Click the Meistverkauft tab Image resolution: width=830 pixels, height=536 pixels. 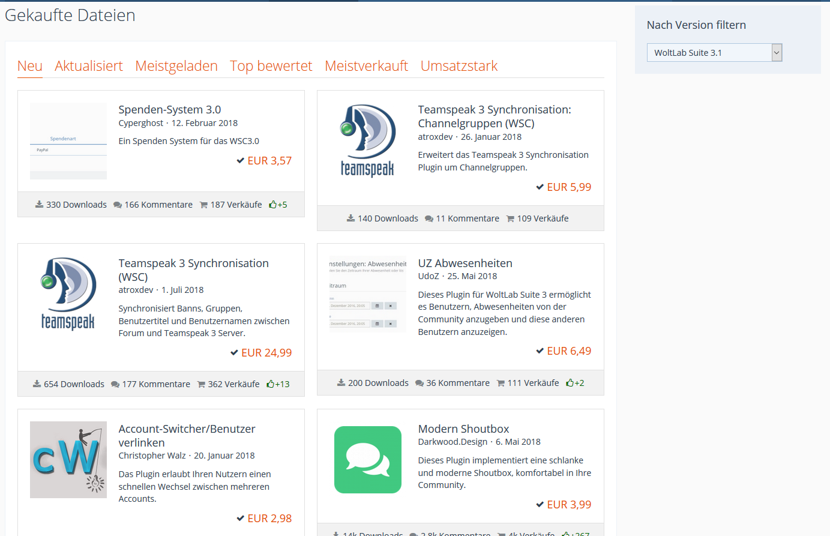tap(366, 66)
